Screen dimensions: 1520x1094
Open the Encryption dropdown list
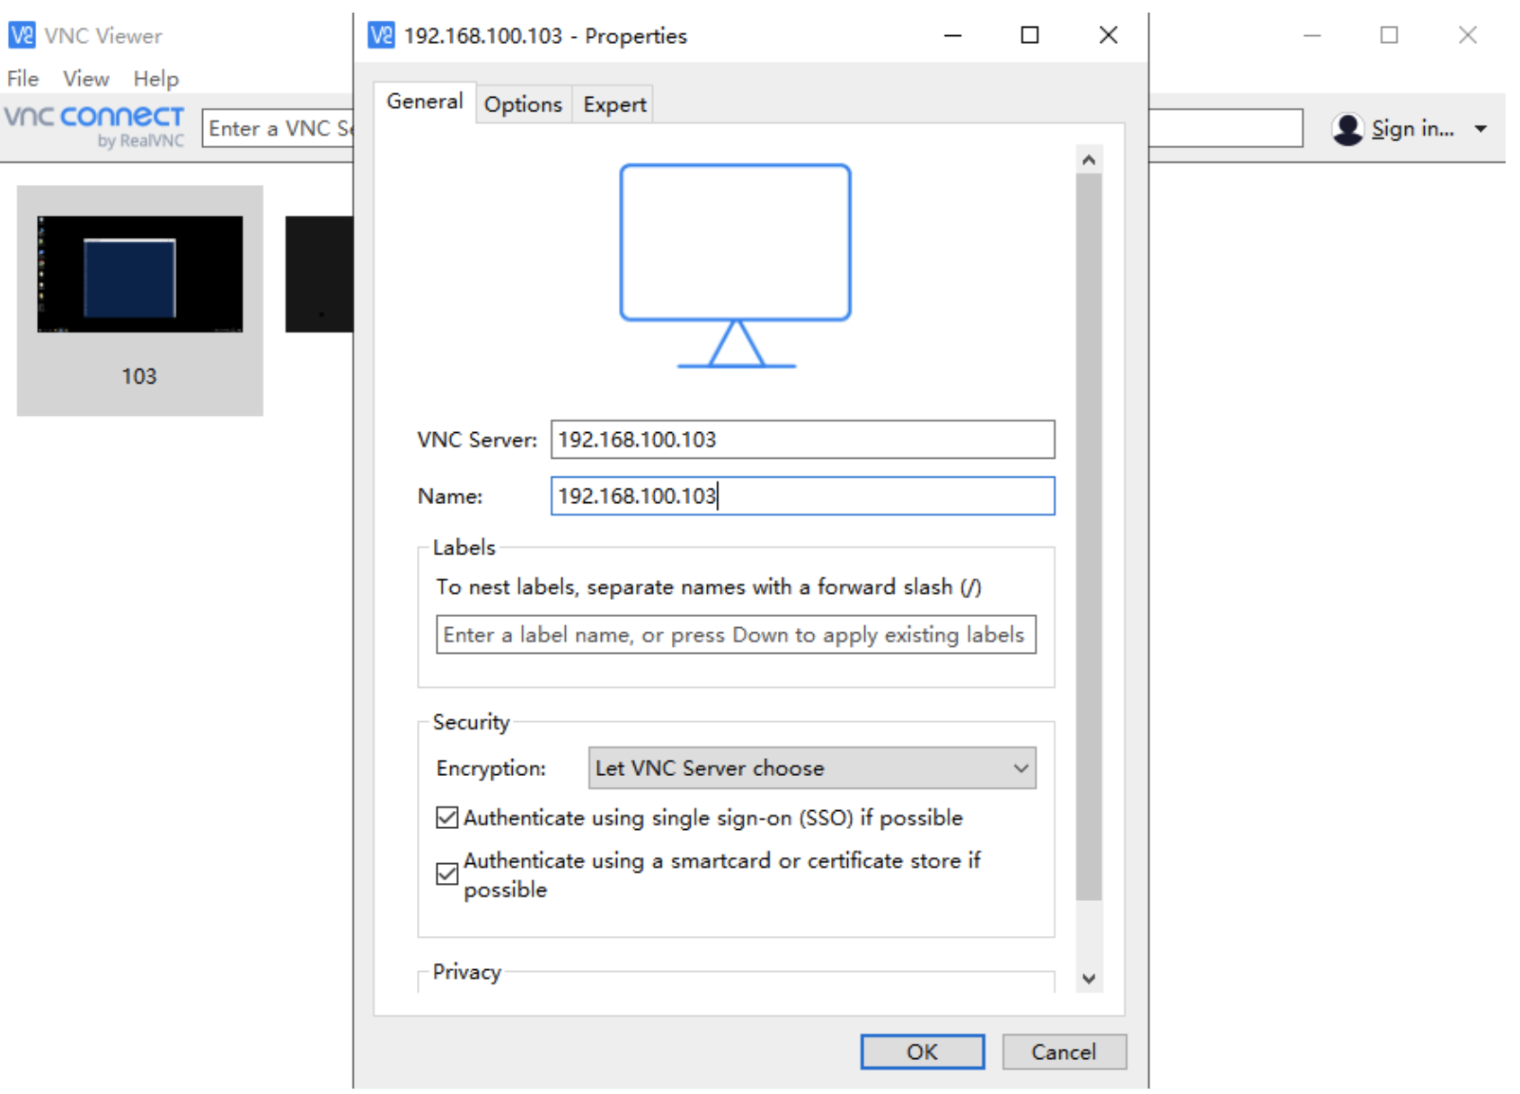(x=811, y=768)
